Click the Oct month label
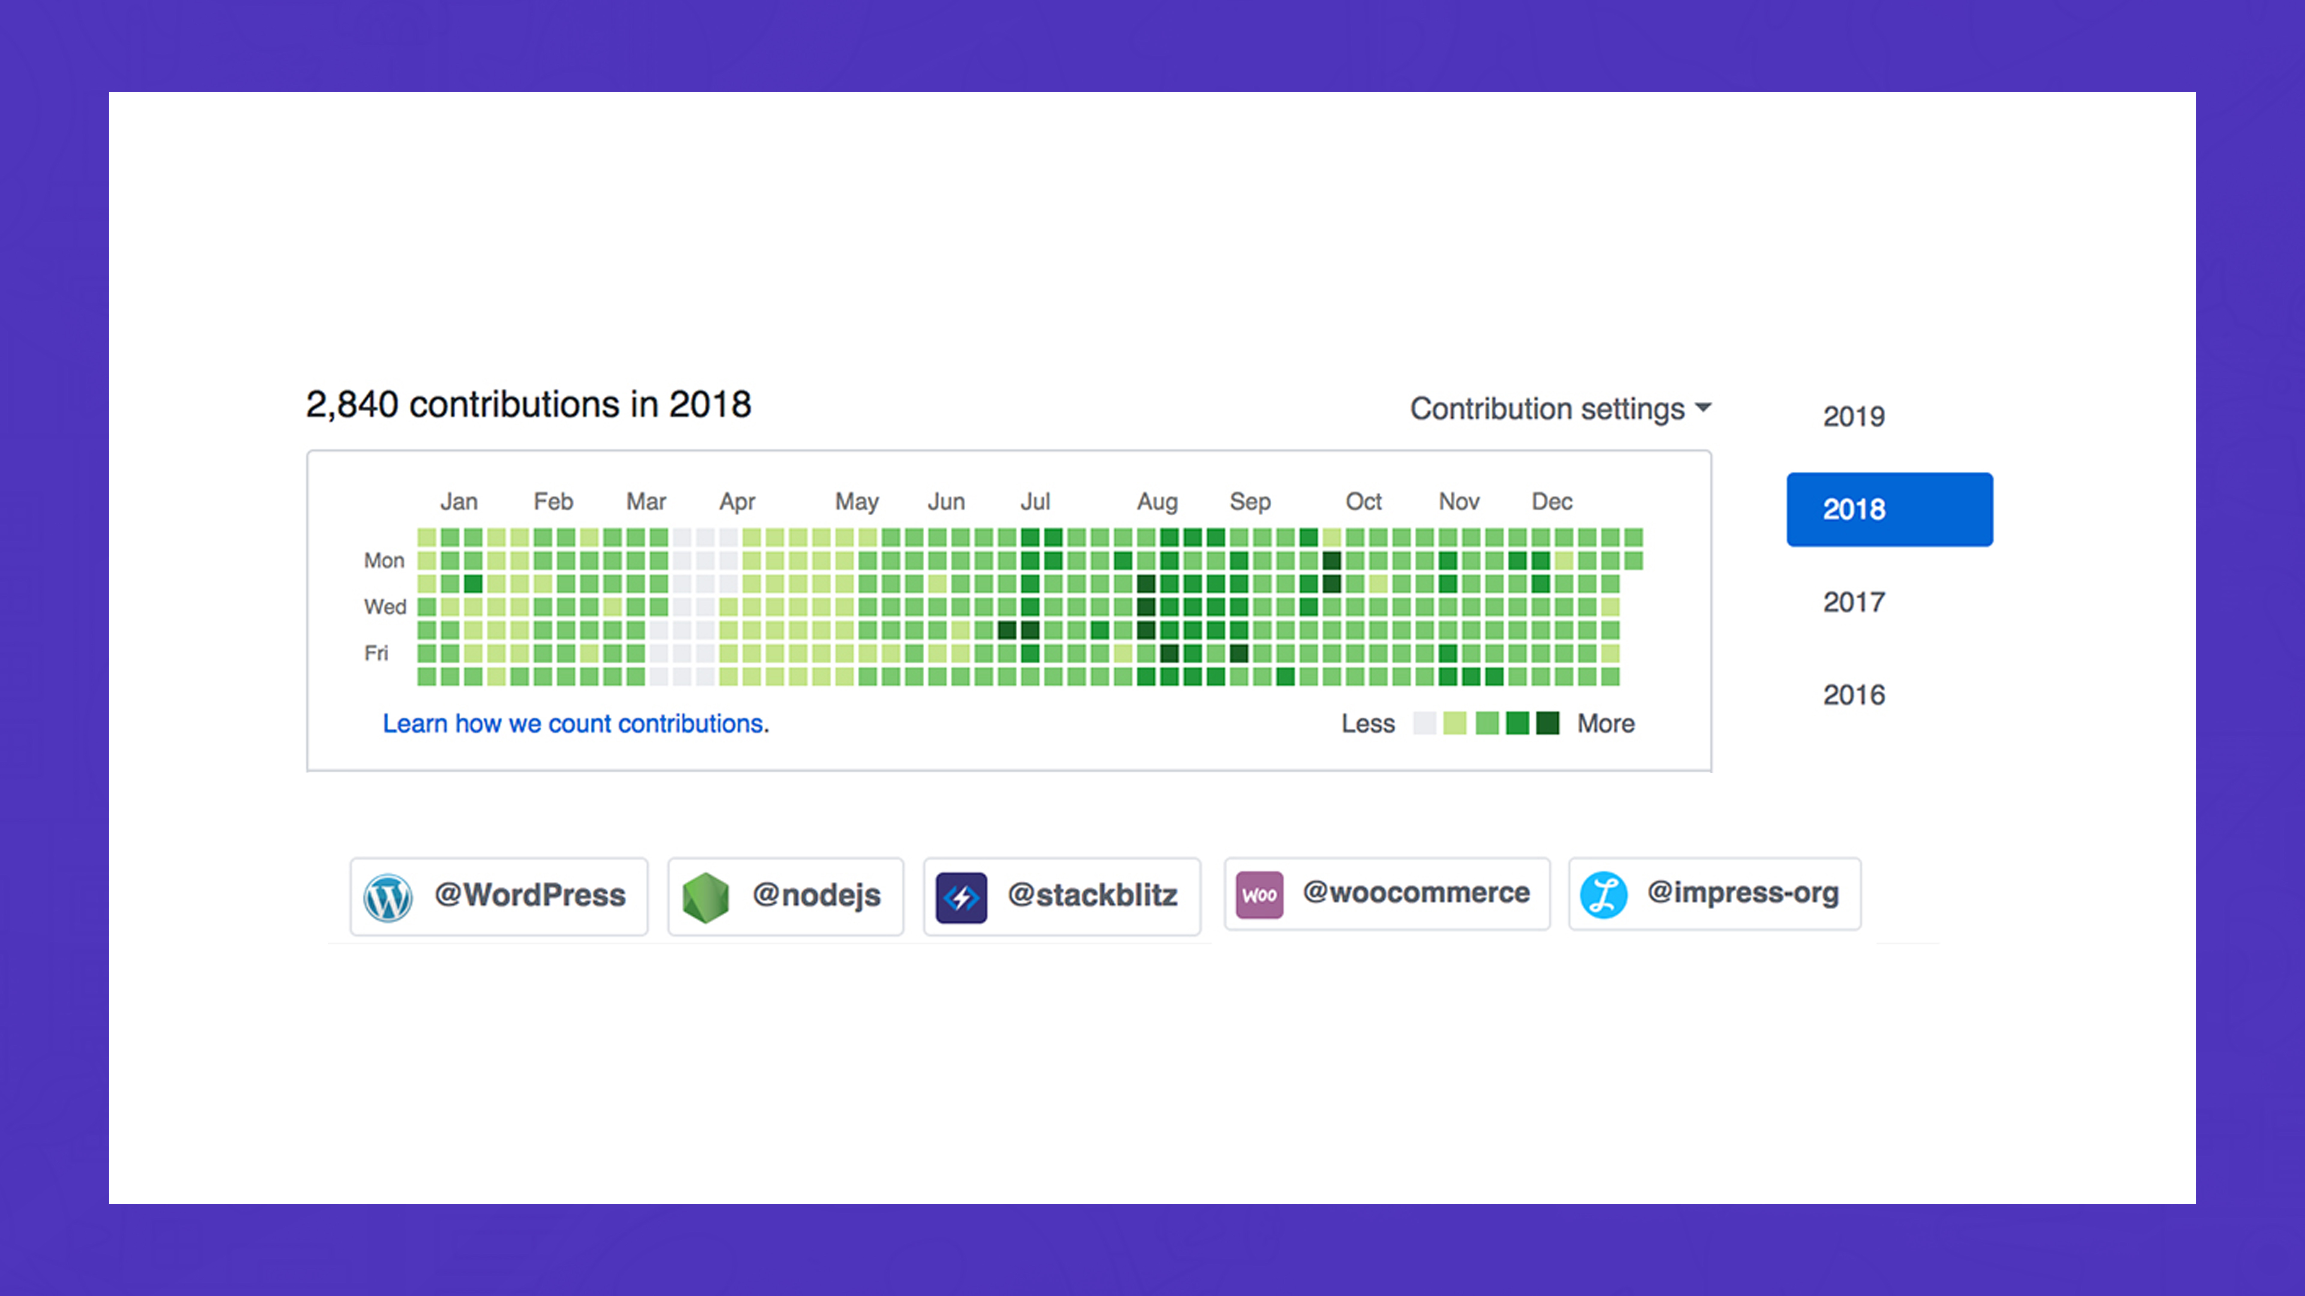The height and width of the screenshot is (1296, 2305). [1364, 502]
